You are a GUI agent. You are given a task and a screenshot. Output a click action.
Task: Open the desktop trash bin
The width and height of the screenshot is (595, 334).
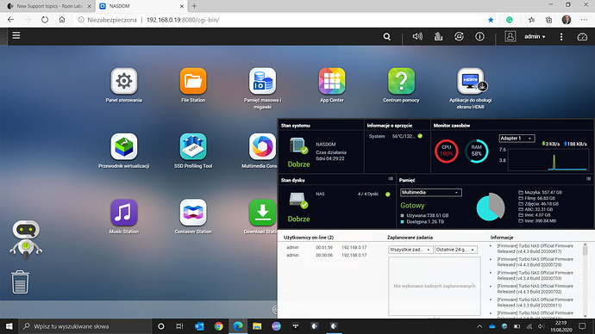(20, 281)
